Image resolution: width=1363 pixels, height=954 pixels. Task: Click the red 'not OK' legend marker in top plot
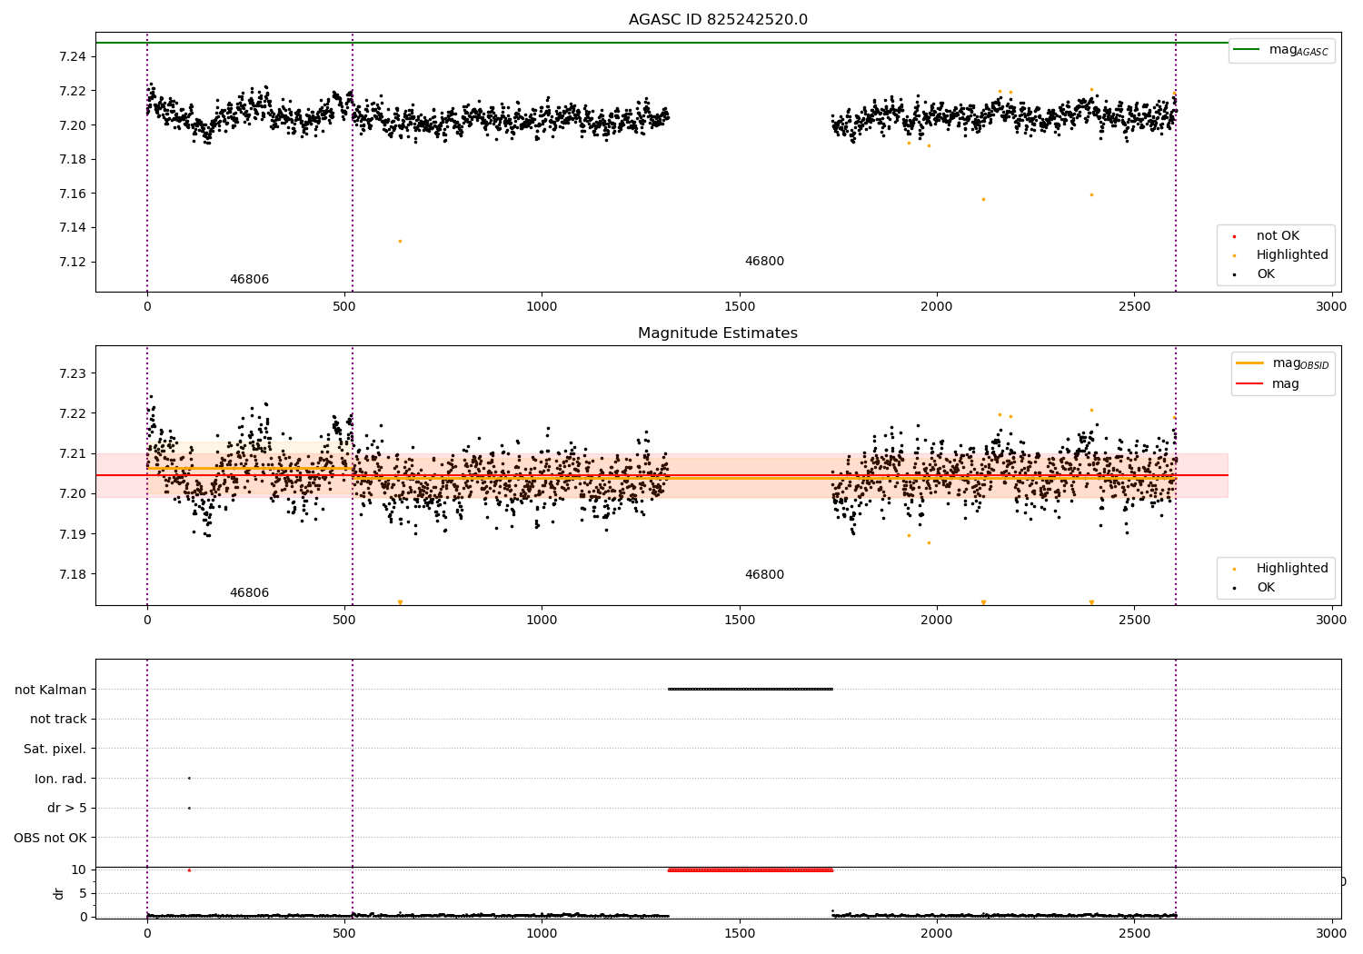(x=1234, y=236)
